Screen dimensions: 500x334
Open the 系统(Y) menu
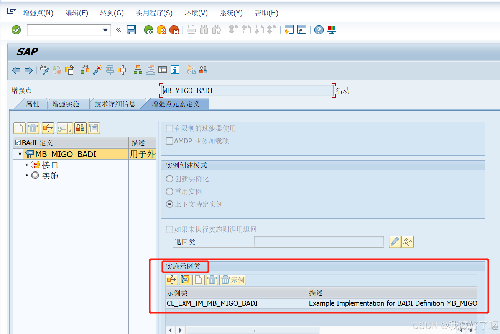(x=231, y=13)
